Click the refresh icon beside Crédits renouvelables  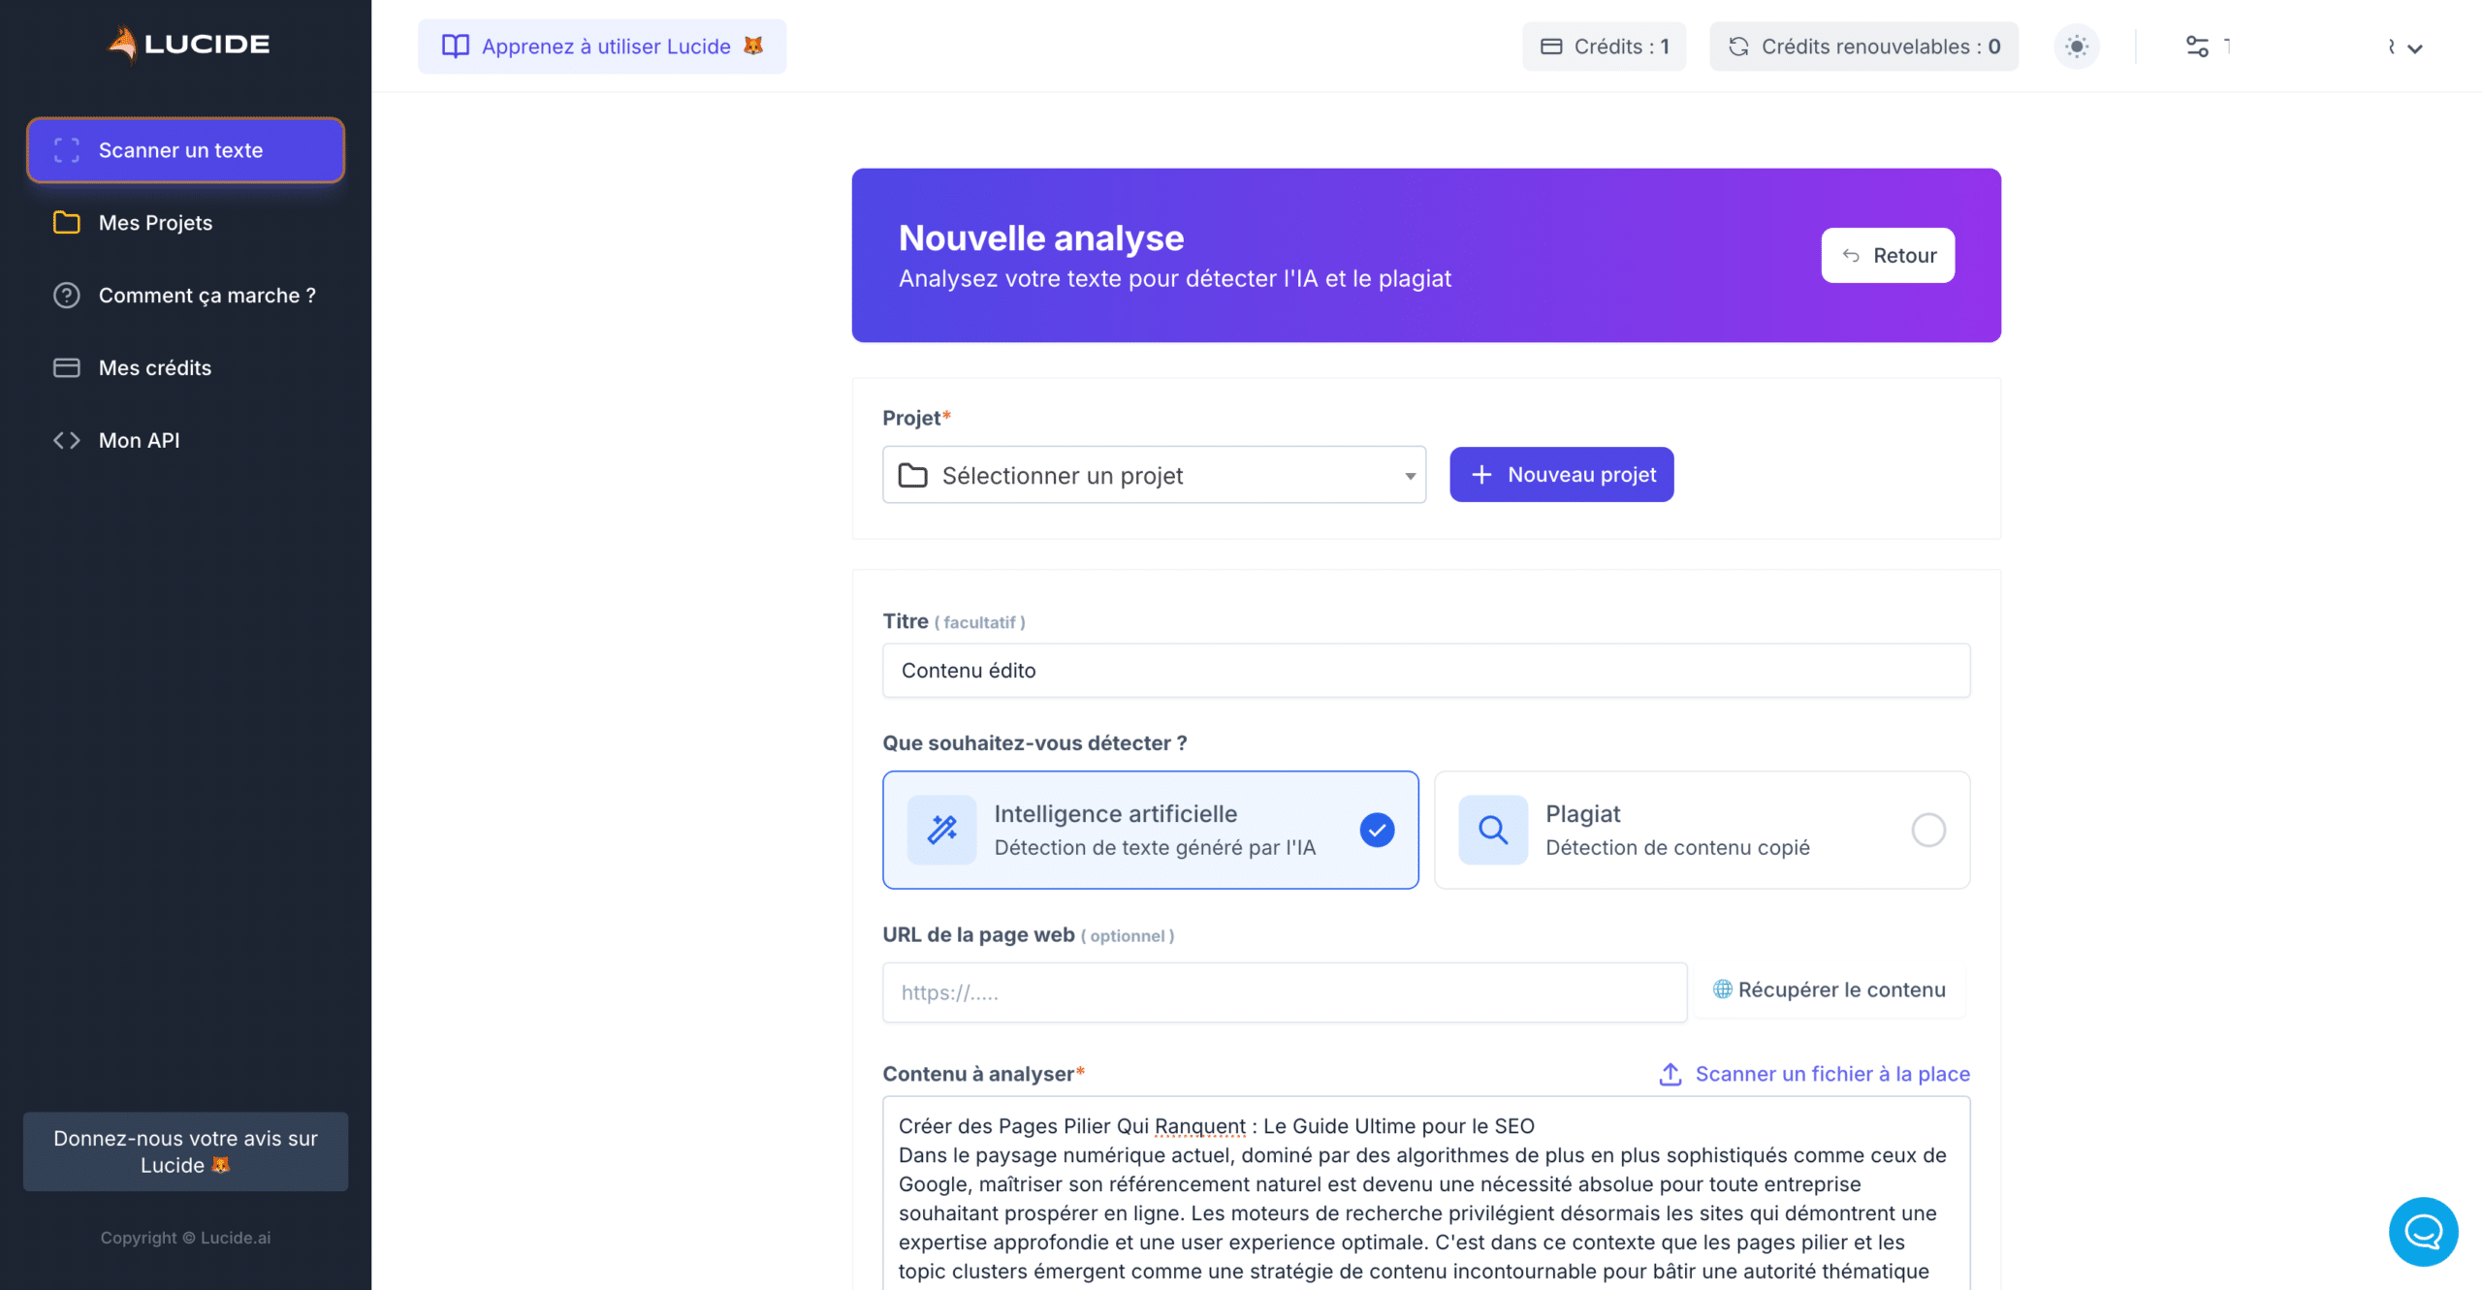(1738, 46)
